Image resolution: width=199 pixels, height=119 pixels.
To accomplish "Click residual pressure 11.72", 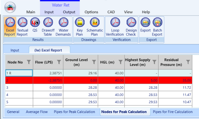I will click(x=175, y=87).
